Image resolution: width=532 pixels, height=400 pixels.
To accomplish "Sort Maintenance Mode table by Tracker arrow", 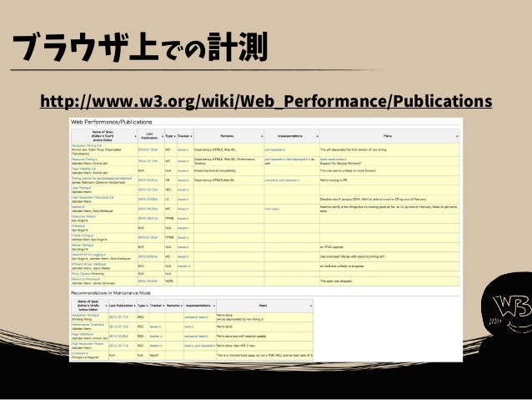I will tap(163, 306).
